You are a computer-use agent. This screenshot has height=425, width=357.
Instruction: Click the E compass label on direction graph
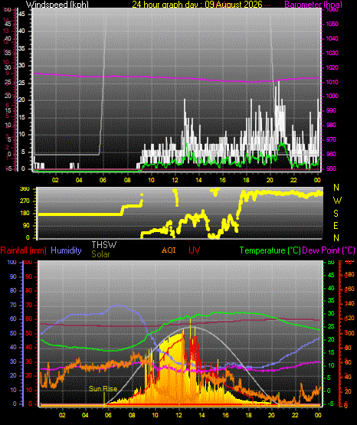click(x=336, y=225)
